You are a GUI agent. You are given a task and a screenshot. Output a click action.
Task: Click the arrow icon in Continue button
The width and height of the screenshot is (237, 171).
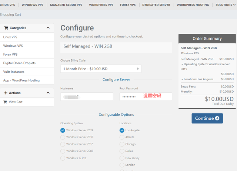pyautogui.click(x=217, y=118)
